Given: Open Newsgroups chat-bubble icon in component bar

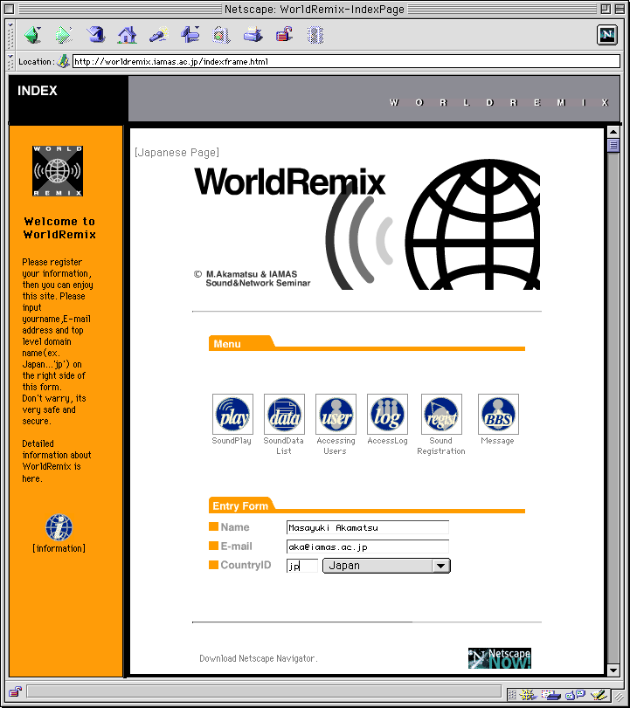Looking at the screenshot, I should point(575,694).
